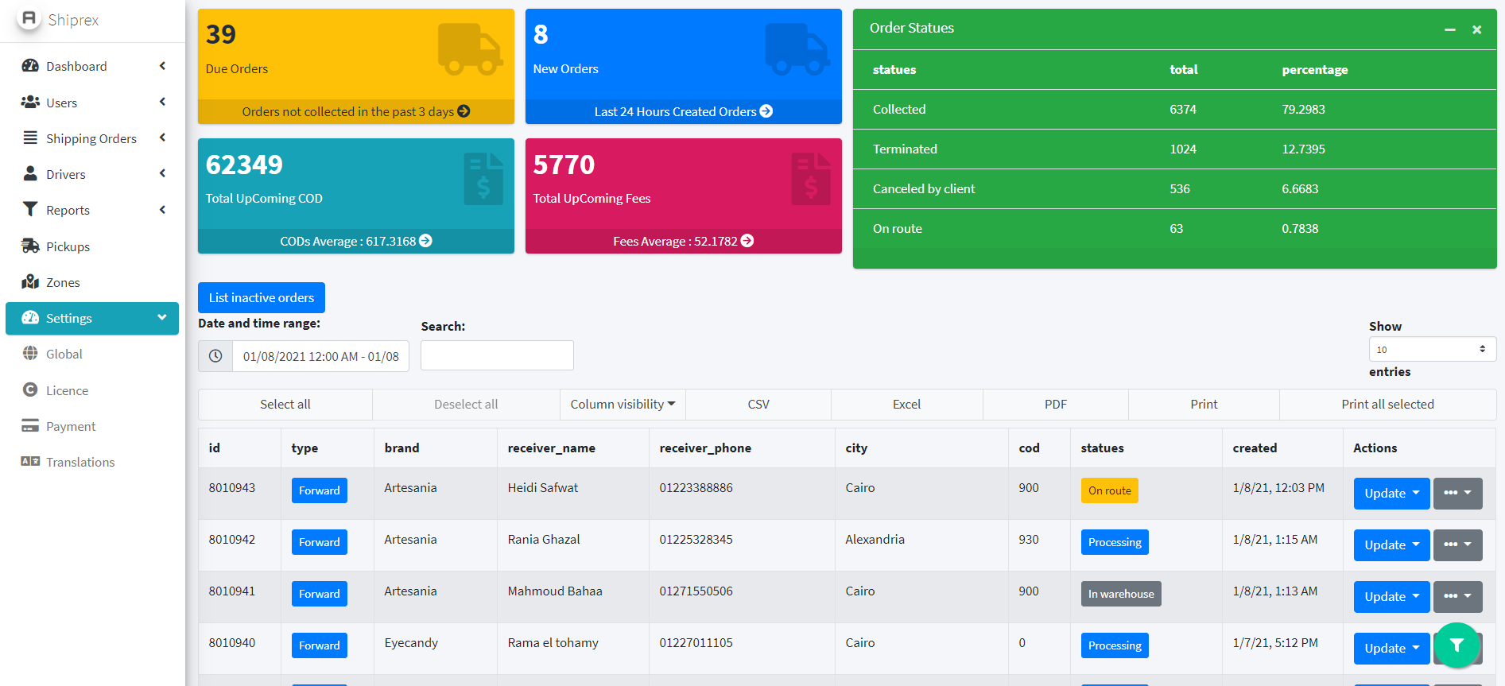Click the Licence copyright icon
Image resolution: width=1505 pixels, height=686 pixels.
(x=30, y=390)
